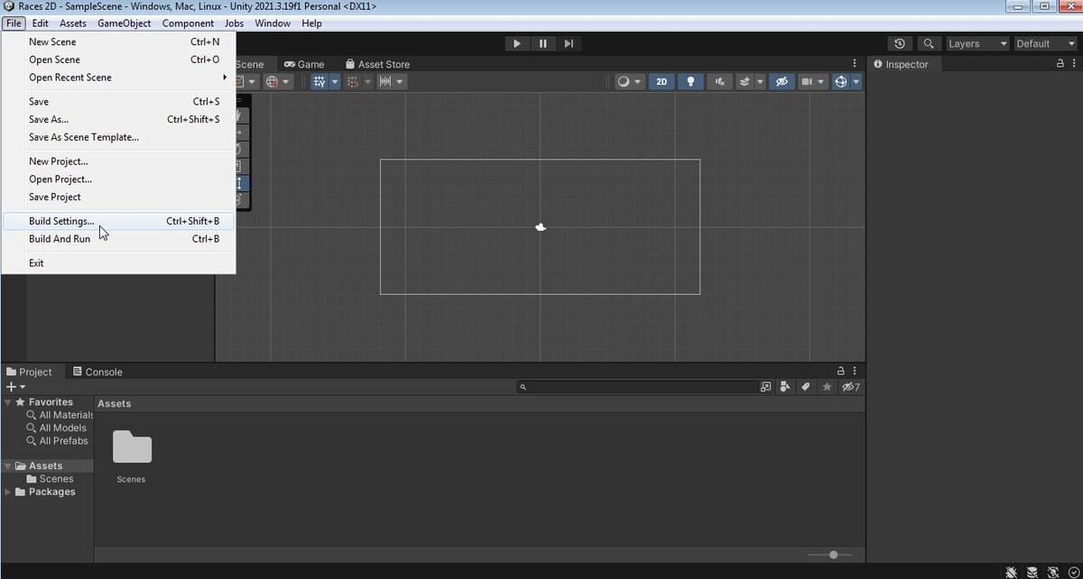Open the Project panel plus create dropdown
The height and width of the screenshot is (579, 1083).
(16, 387)
